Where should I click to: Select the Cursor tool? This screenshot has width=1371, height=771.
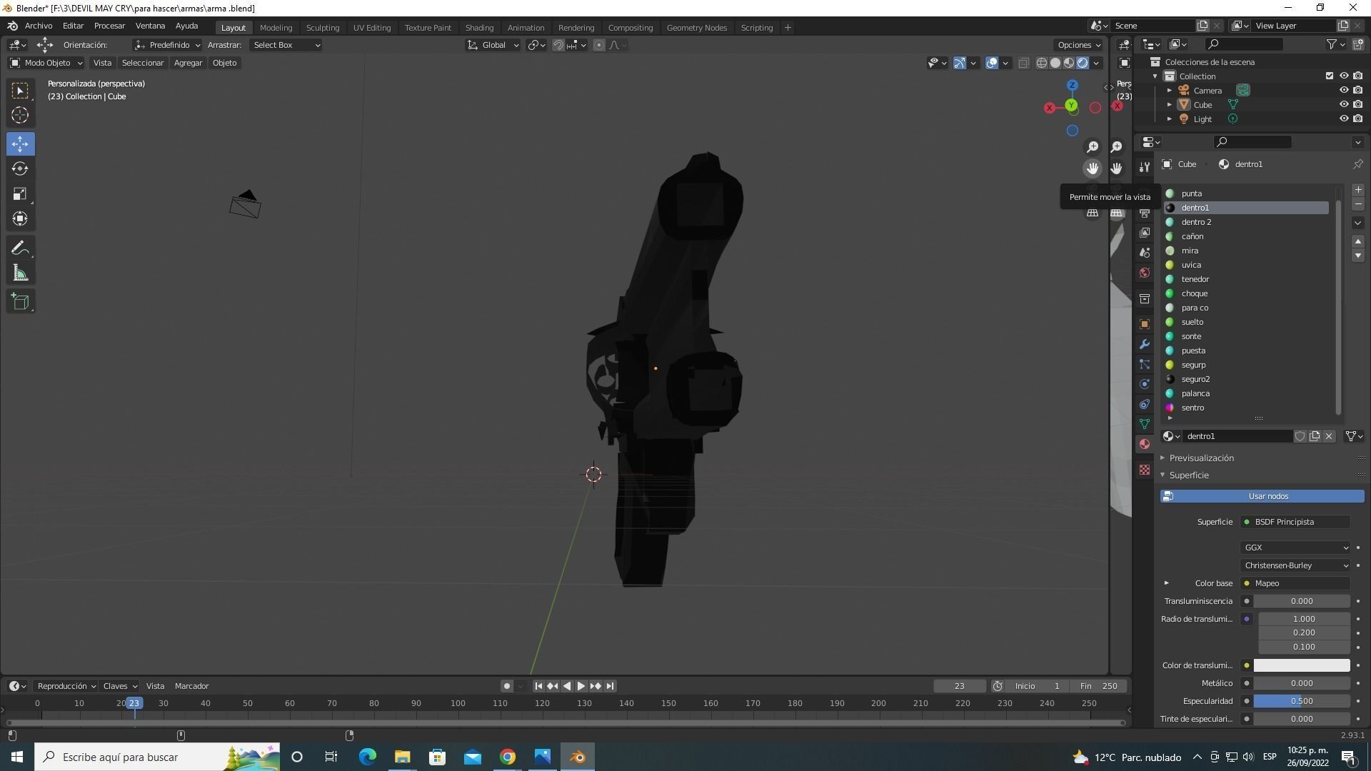click(x=20, y=115)
